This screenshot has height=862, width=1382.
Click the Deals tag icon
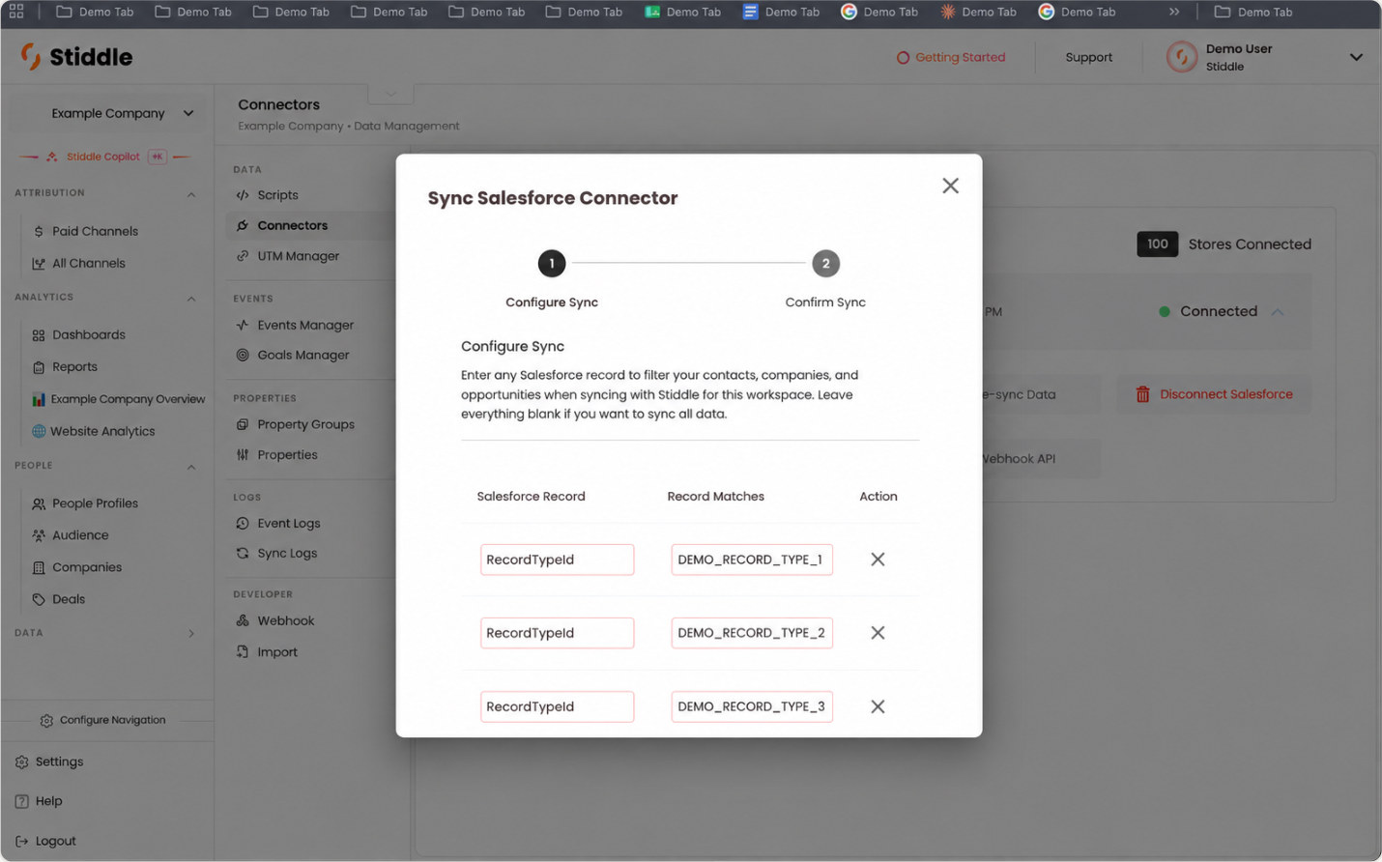[39, 599]
